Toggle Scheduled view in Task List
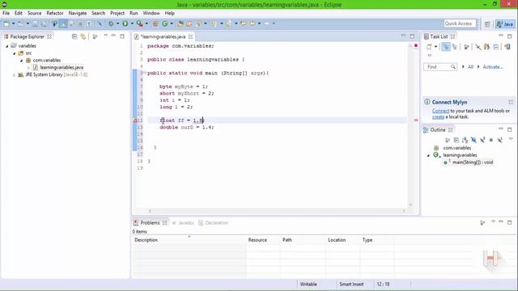This screenshot has height=291, width=518. (455, 47)
